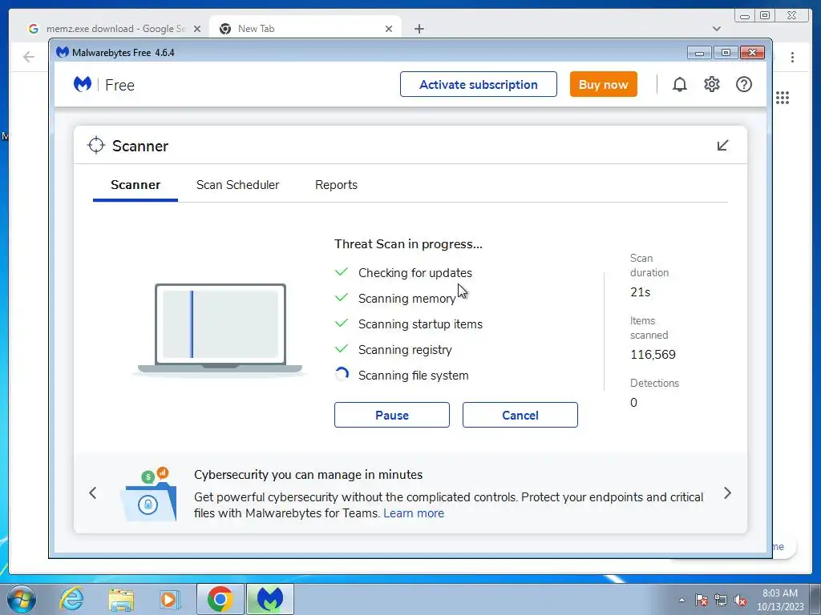Click the Malwarebytes taskbar icon
This screenshot has height=615, width=821.
pyautogui.click(x=270, y=599)
